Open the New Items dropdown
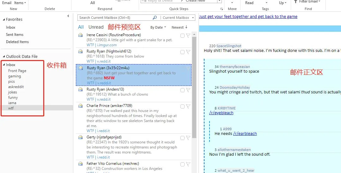Viewport: 341px width, 173px height. pos(20,3)
